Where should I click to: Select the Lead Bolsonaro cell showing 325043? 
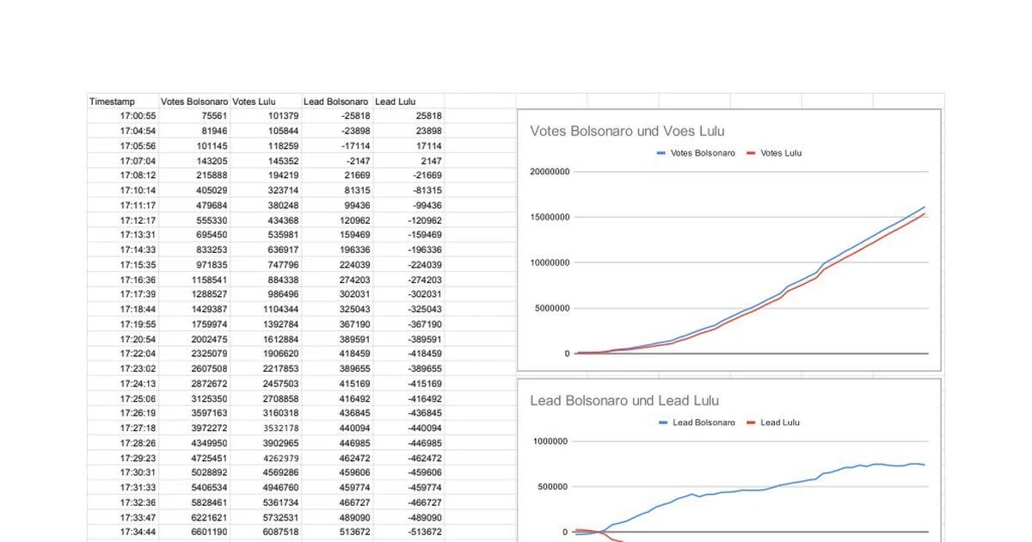pos(337,309)
